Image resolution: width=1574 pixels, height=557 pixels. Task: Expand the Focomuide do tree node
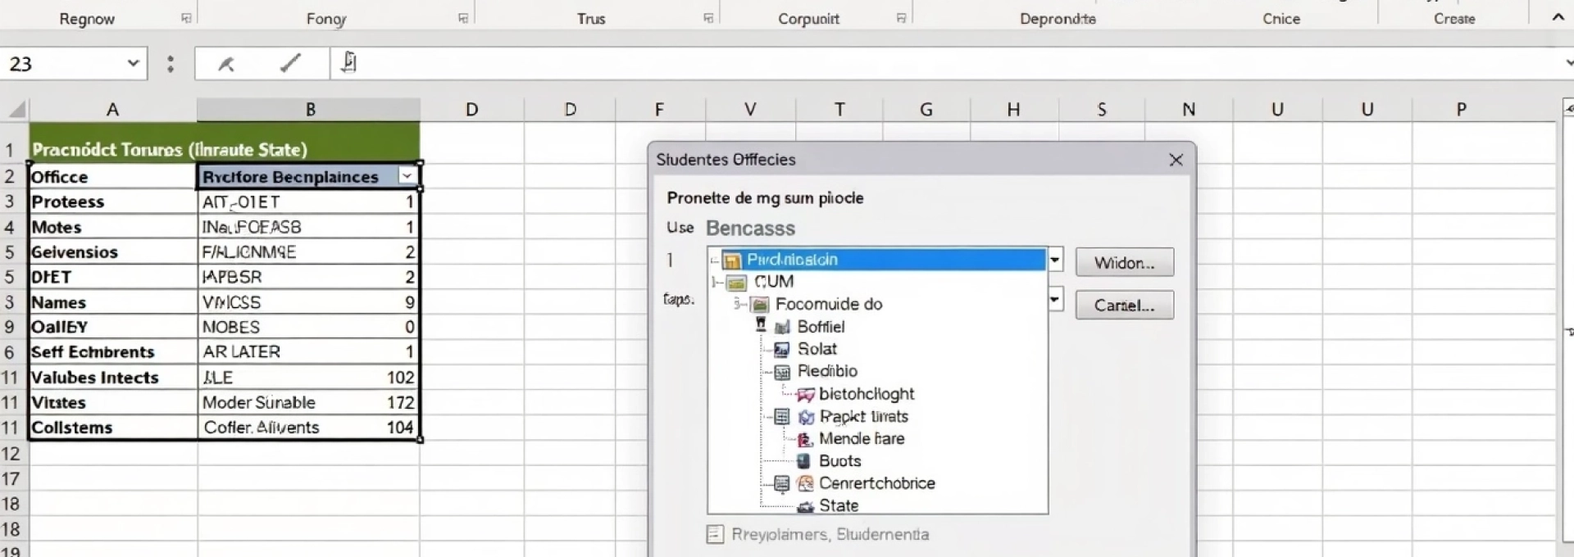tap(739, 305)
